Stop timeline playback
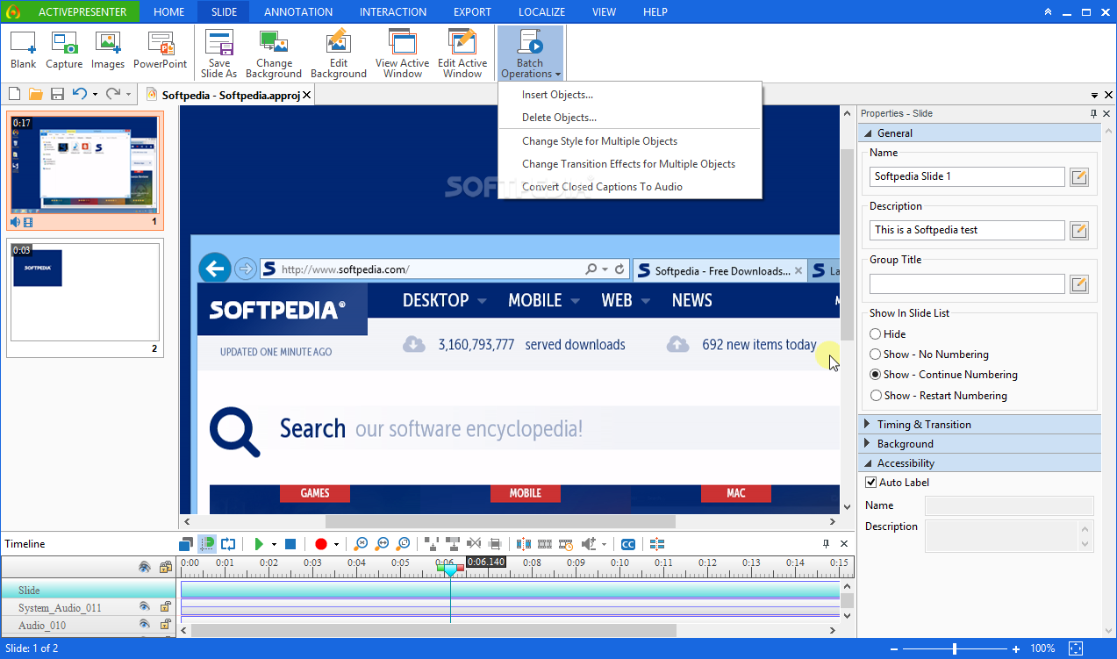 pyautogui.click(x=290, y=544)
